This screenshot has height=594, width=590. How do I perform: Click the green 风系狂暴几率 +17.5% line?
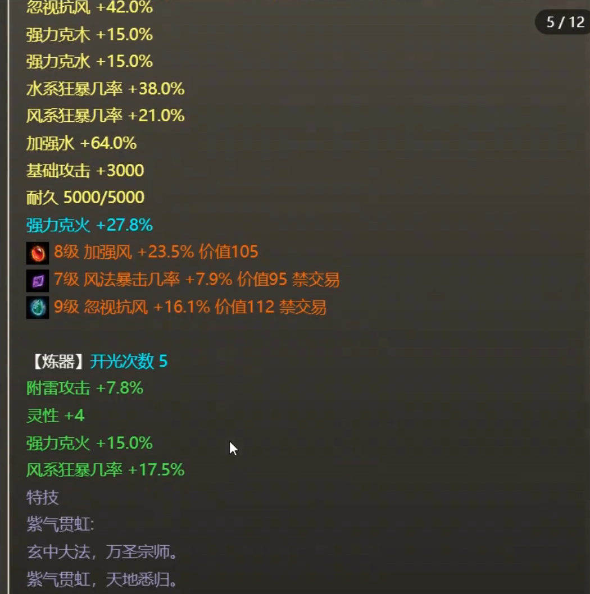tap(106, 470)
